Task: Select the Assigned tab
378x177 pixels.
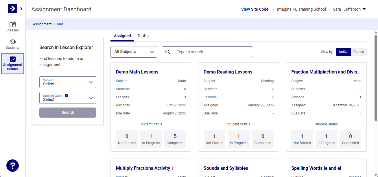Action: click(x=122, y=36)
